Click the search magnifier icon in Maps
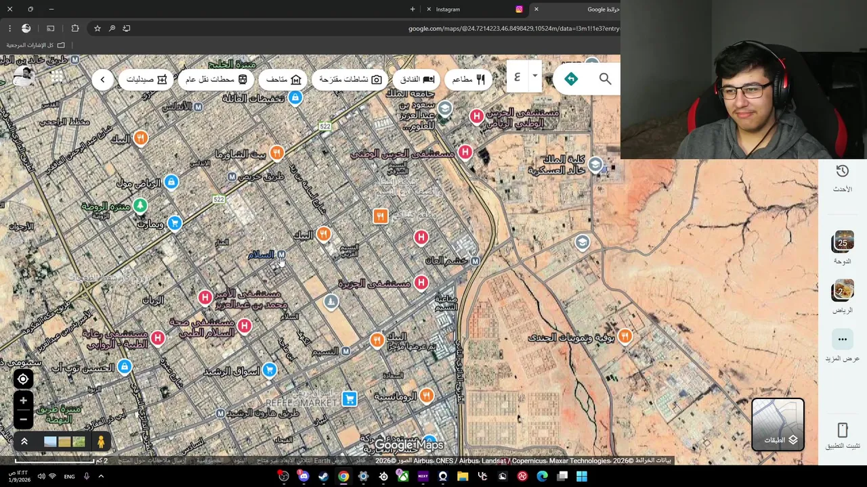This screenshot has width=867, height=487. (x=605, y=79)
